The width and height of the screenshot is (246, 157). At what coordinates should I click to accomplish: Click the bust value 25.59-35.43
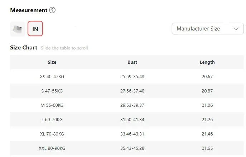point(132,76)
